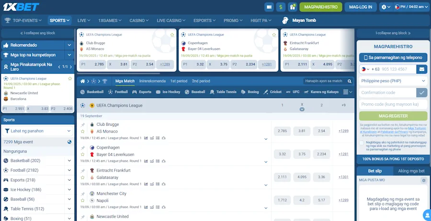Open +1289 markets on Club Brugge row
This screenshot has height=221, width=431.
point(343,131)
